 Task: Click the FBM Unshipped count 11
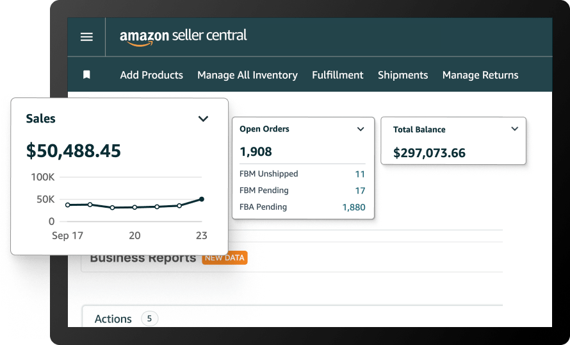359,174
